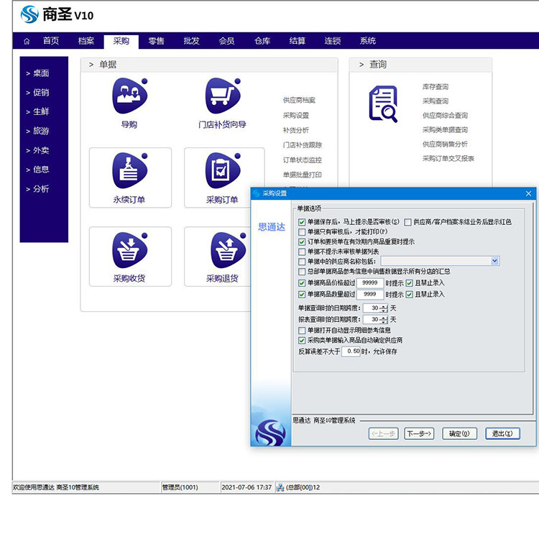
Task: Expand the 信息 sidebar item
Action: (37, 170)
